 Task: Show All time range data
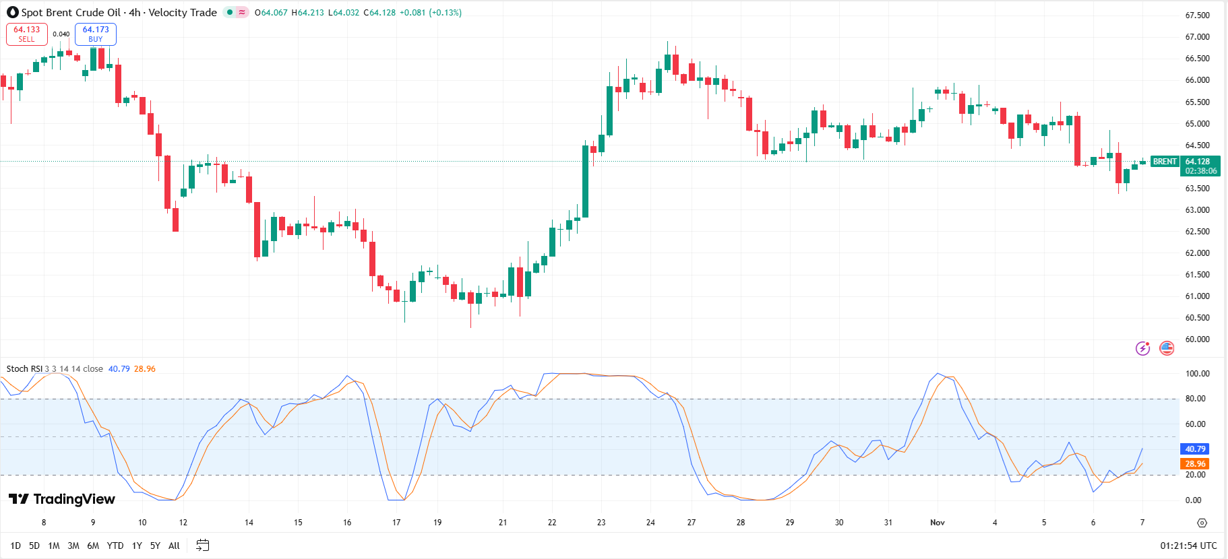tap(174, 546)
